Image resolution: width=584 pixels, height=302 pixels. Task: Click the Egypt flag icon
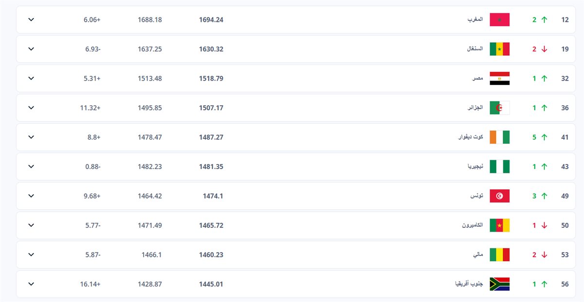[499, 79]
